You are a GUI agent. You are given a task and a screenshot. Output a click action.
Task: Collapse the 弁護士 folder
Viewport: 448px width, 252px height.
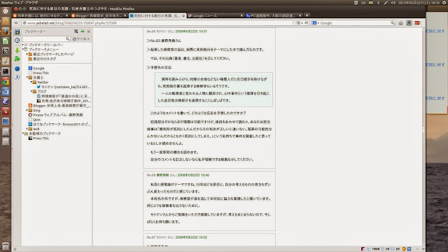pos(27,78)
